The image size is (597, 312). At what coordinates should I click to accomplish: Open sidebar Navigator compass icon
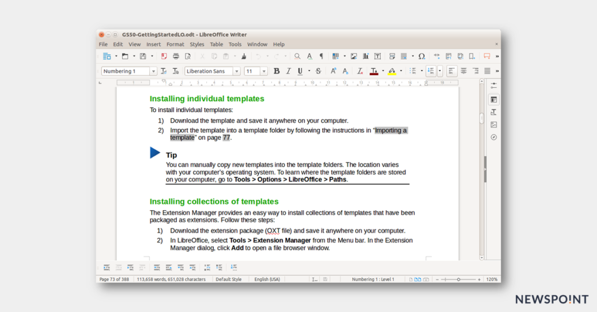pyautogui.click(x=493, y=137)
